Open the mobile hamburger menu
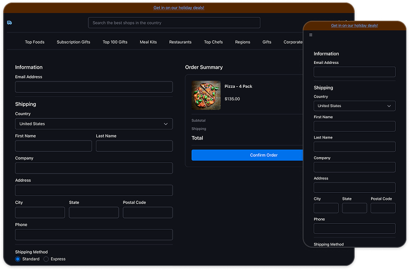Viewport: 410px width, 270px height. [x=311, y=35]
